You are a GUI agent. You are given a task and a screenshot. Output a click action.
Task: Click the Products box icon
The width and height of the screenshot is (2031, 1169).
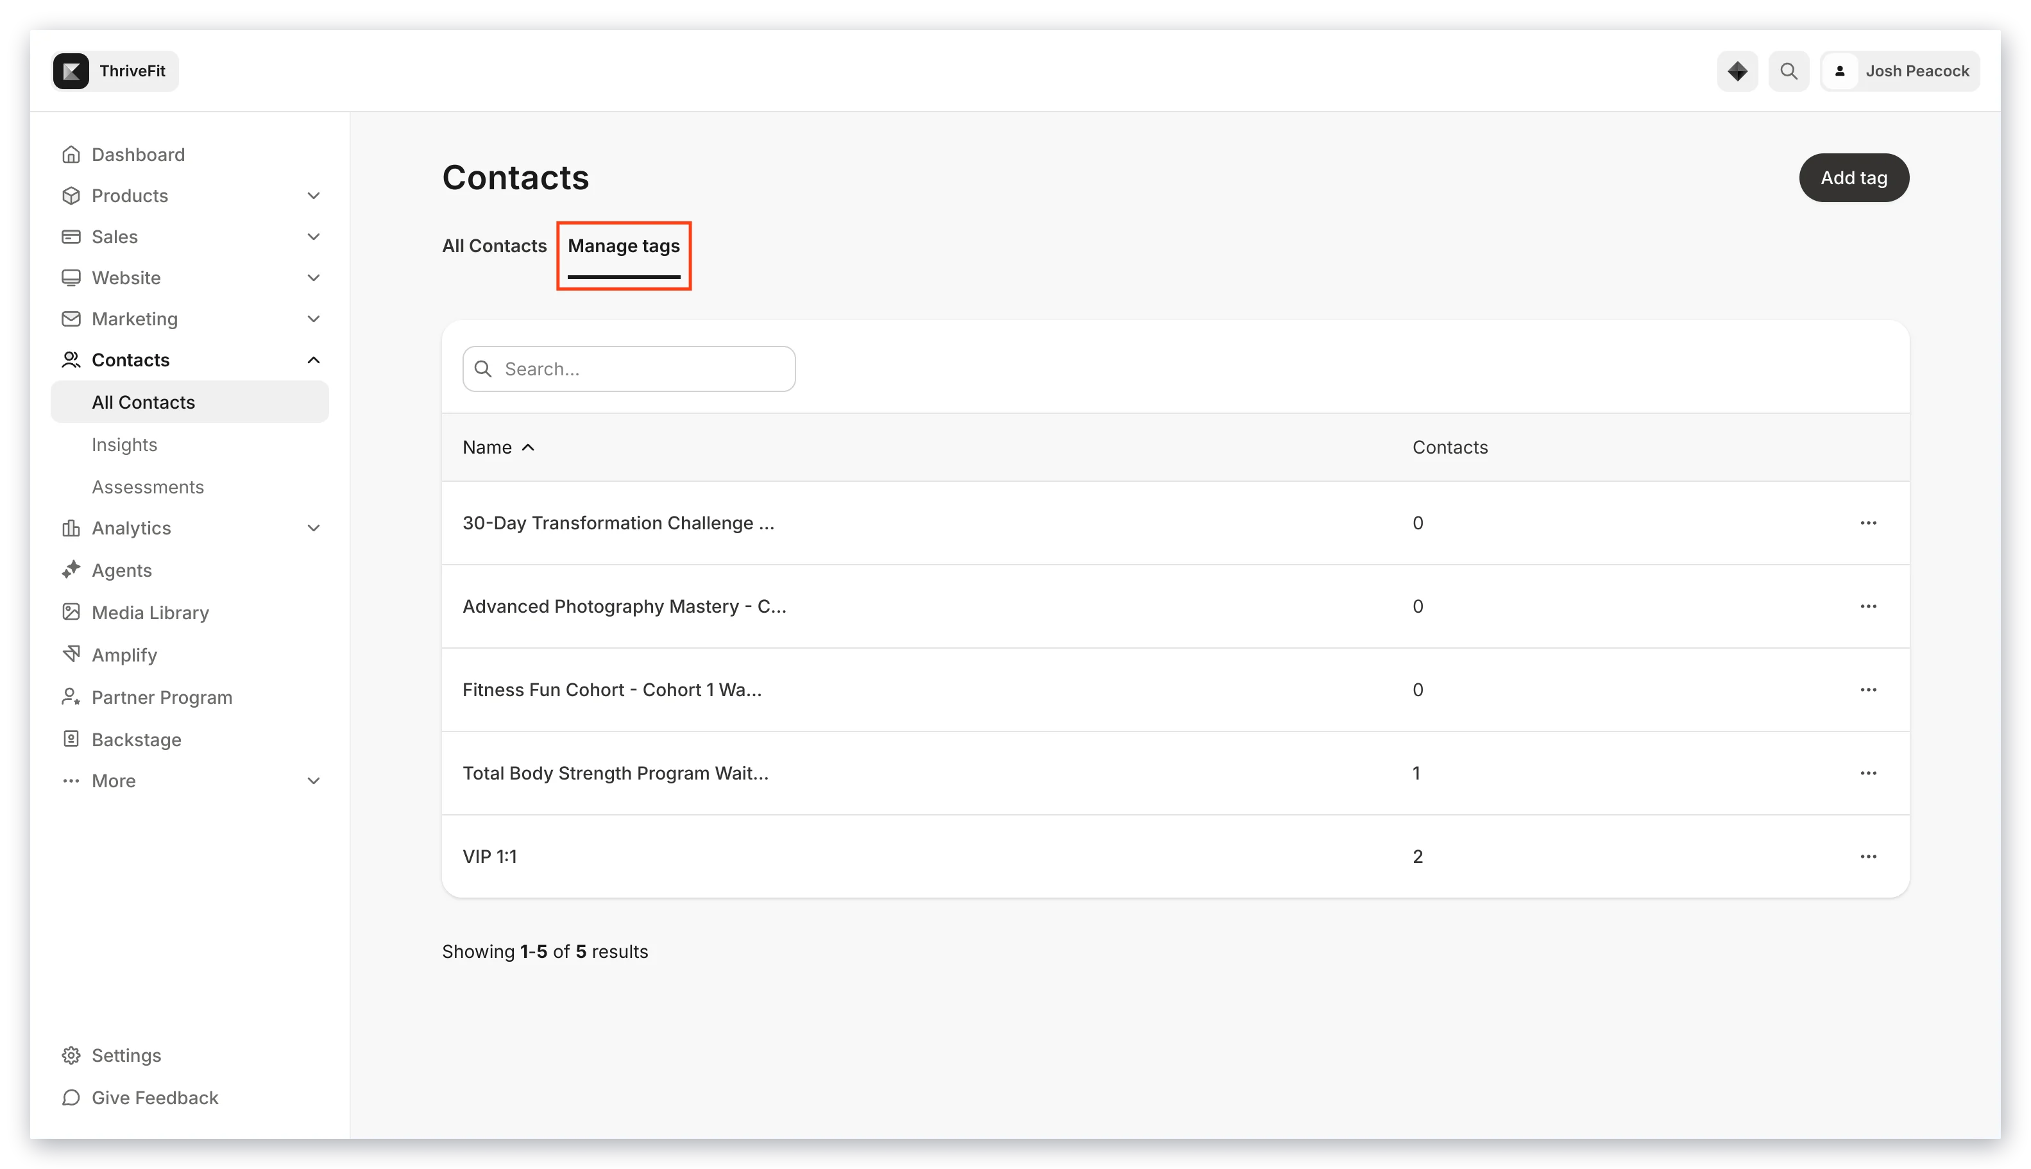[x=71, y=195]
